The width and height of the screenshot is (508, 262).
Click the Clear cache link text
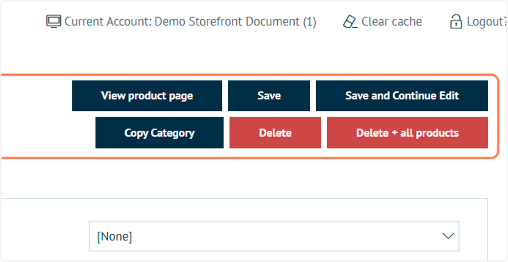pyautogui.click(x=392, y=22)
